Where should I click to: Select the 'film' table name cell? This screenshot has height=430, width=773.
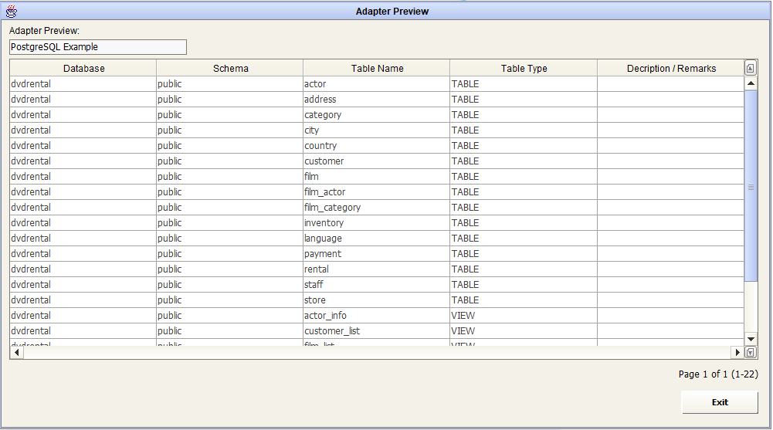377,176
